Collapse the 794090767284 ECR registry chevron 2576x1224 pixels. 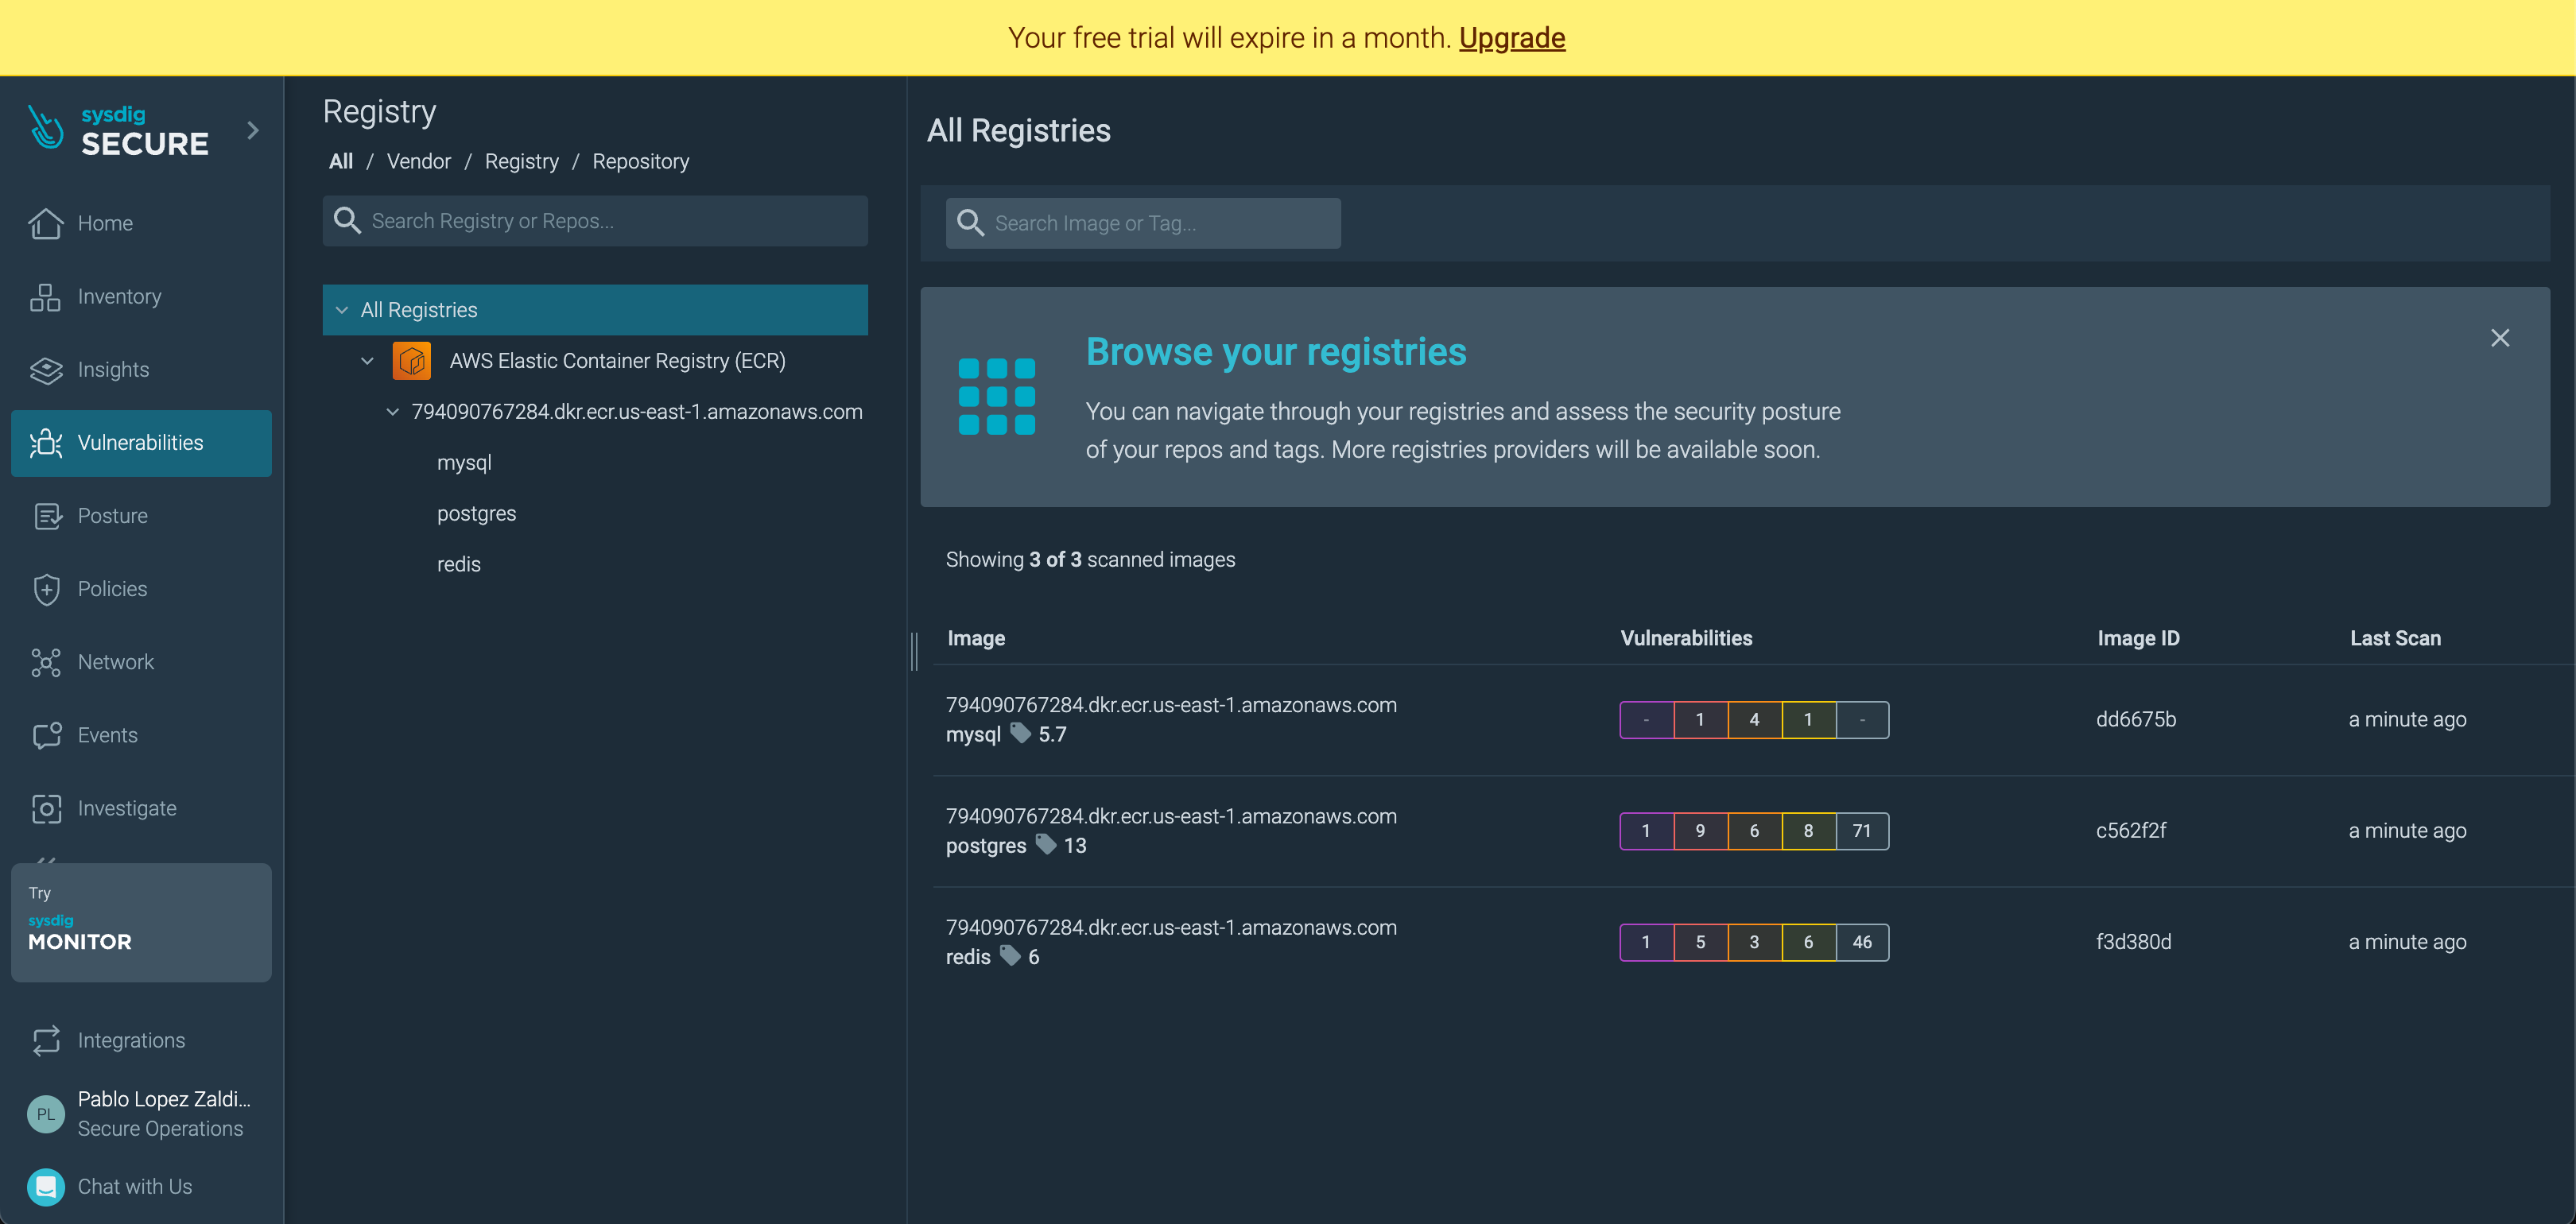click(393, 412)
